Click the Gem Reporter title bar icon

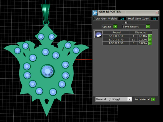click(x=95, y=13)
